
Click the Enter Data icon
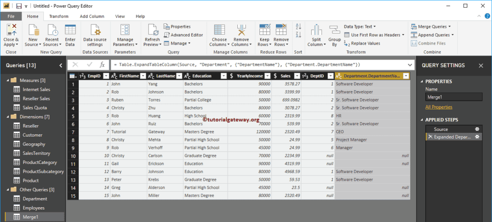70,30
